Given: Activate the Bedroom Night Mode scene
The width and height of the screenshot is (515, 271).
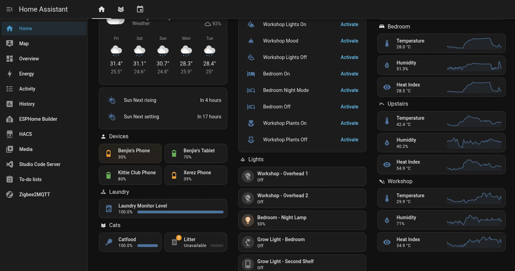Looking at the screenshot, I should tap(349, 90).
